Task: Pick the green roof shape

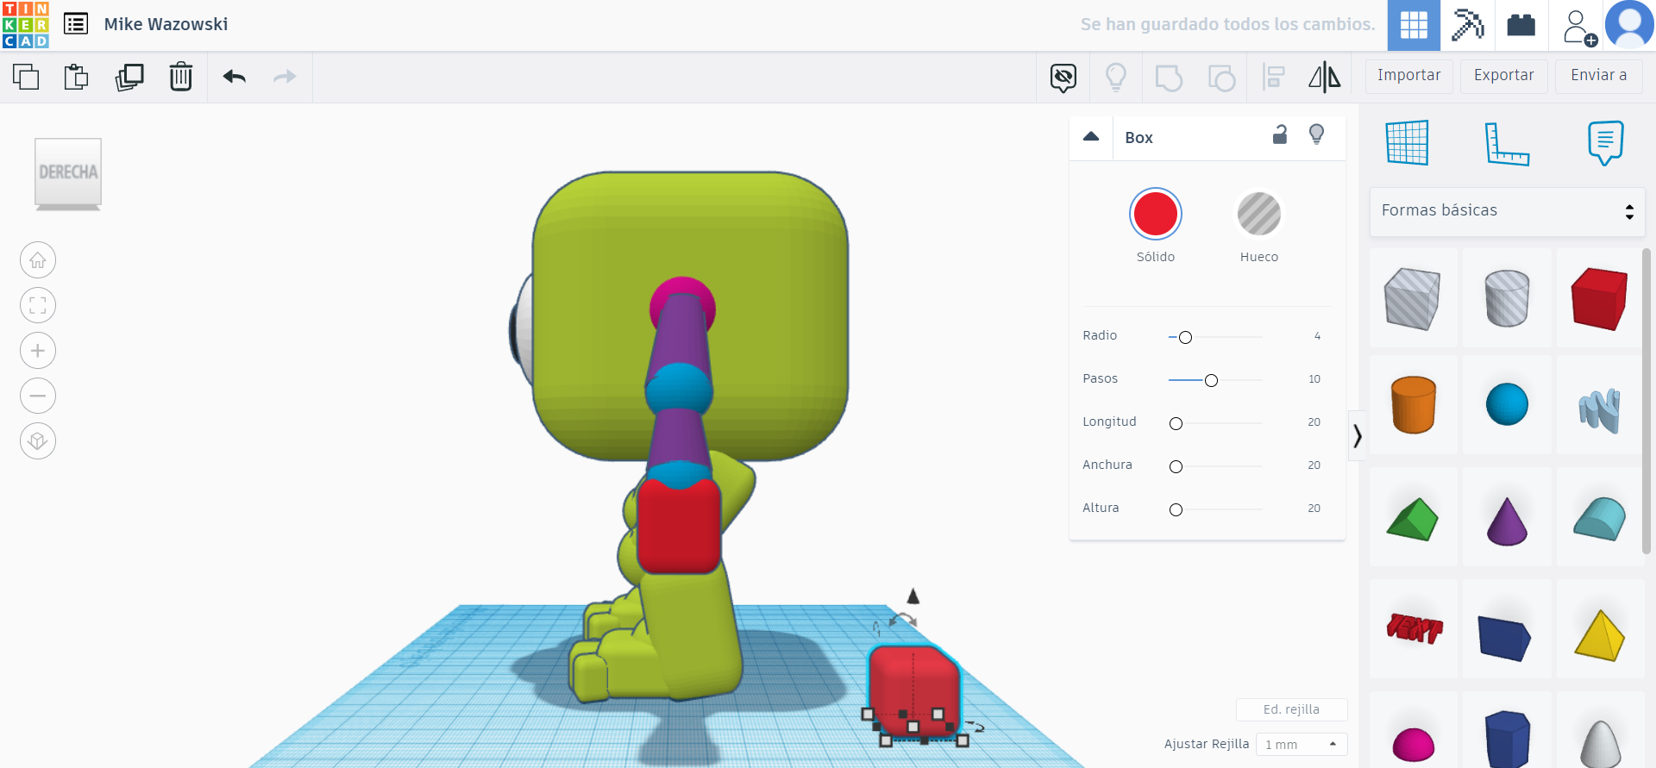Action: (1413, 517)
